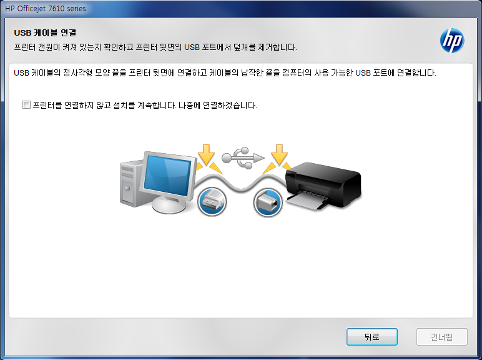Click the wavy gray USB cable graphic
Viewport: 482px width, 360px height.
[241, 183]
